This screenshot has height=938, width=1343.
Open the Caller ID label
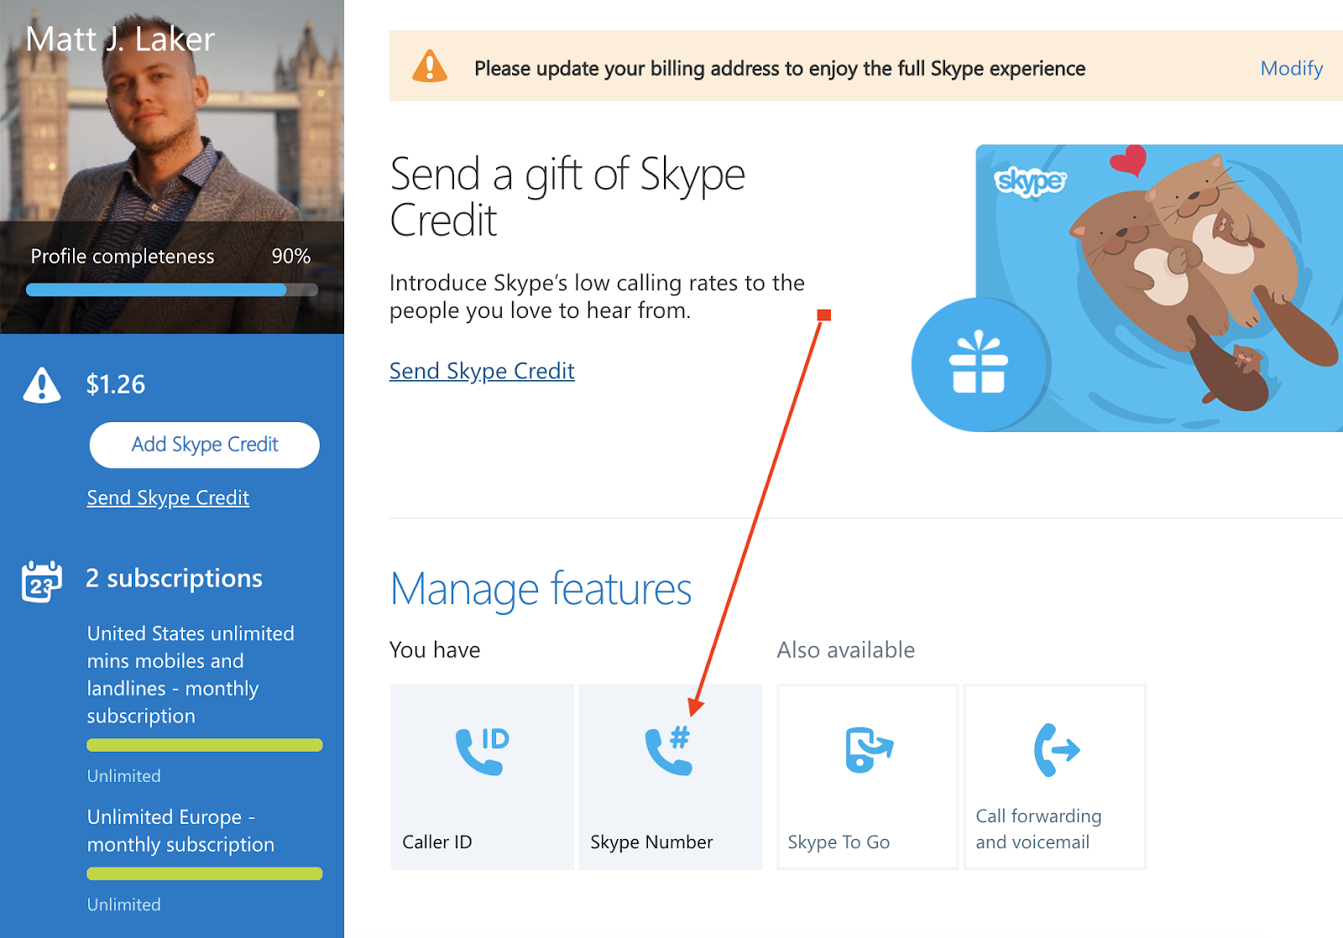(437, 842)
